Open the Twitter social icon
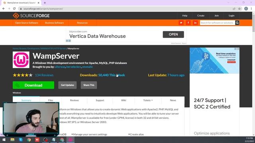This screenshot has width=255, height=143. click(x=181, y=23)
